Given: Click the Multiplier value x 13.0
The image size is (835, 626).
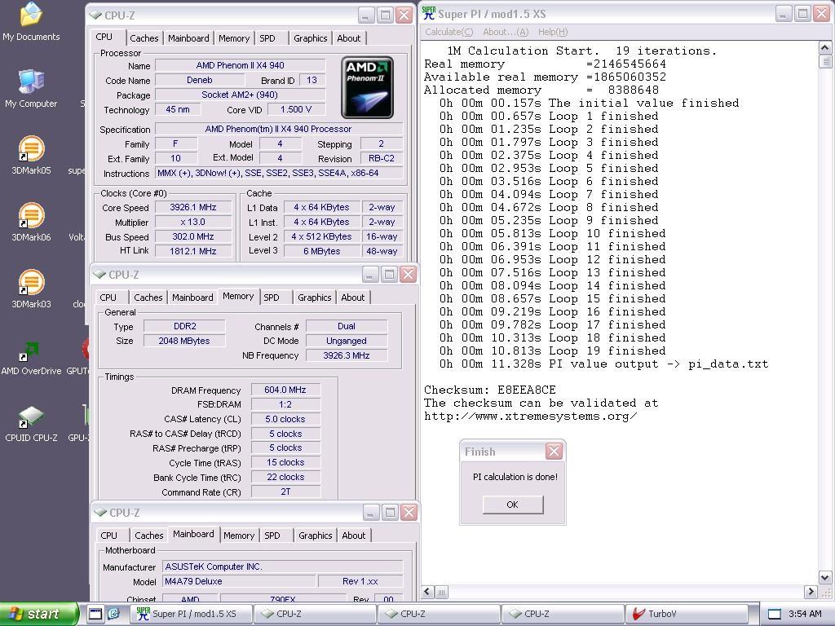Looking at the screenshot, I should click(192, 222).
